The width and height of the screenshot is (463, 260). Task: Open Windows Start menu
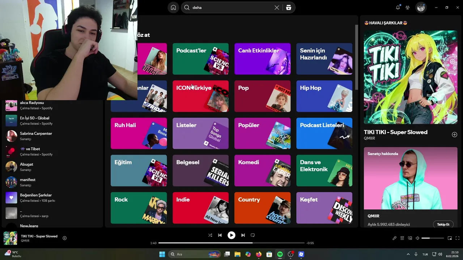(x=162, y=254)
